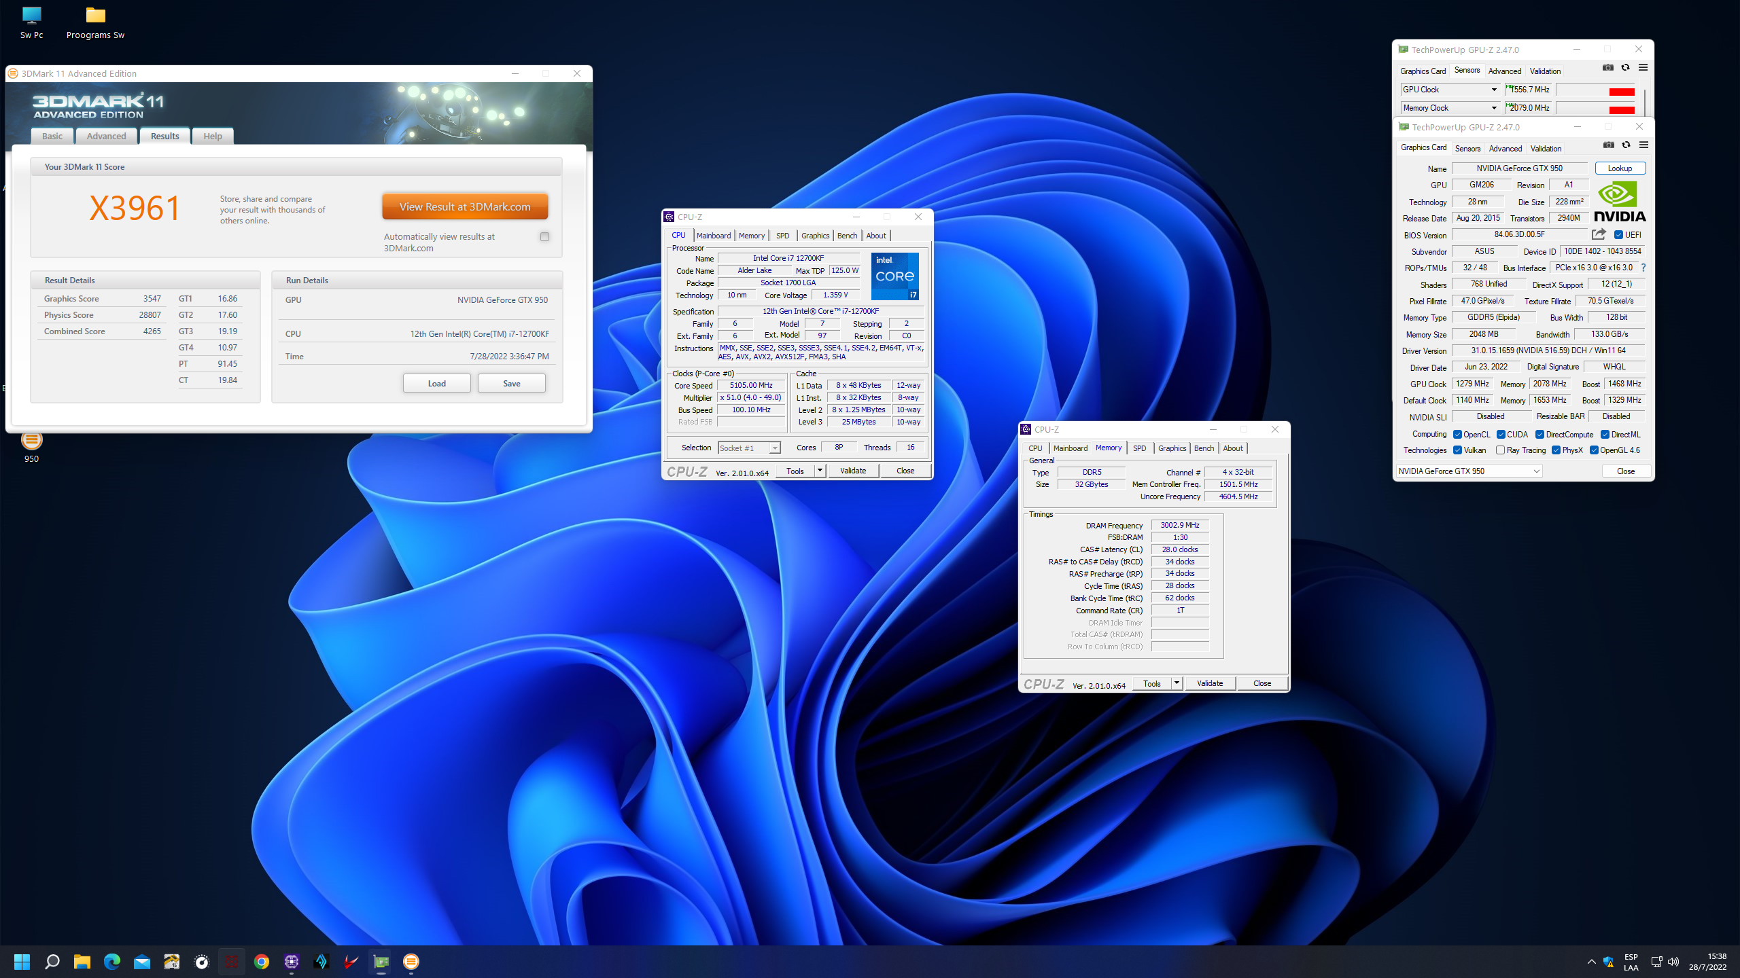Click the Bus Interface question mark in GPU-Z
1740x978 pixels.
click(x=1643, y=268)
